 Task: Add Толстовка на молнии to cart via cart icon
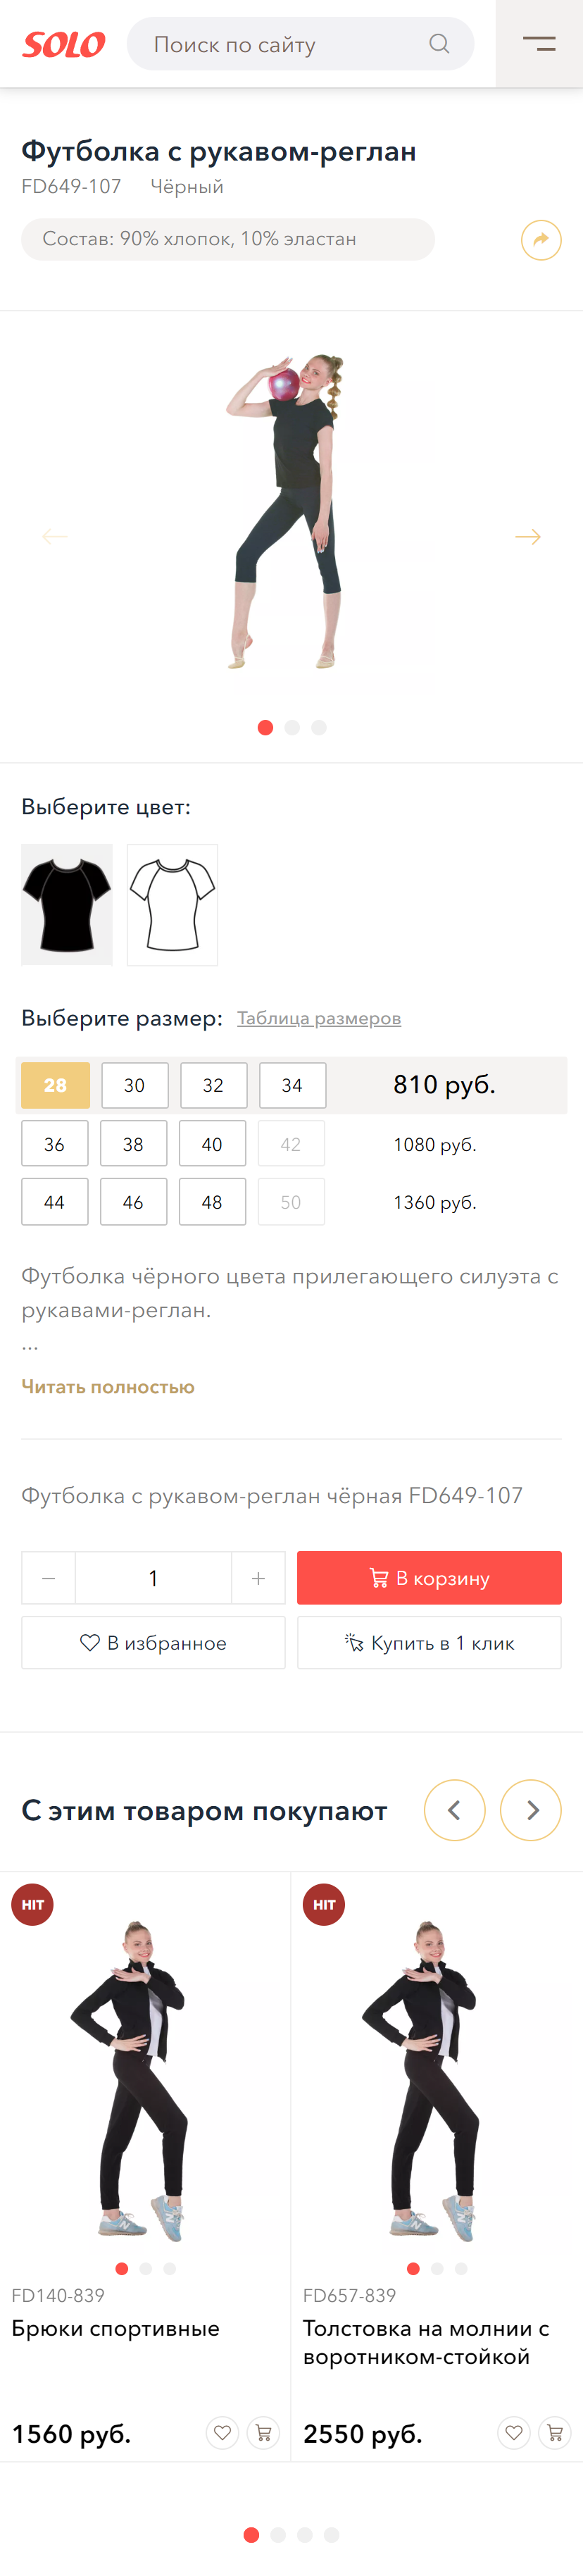[x=555, y=2432]
